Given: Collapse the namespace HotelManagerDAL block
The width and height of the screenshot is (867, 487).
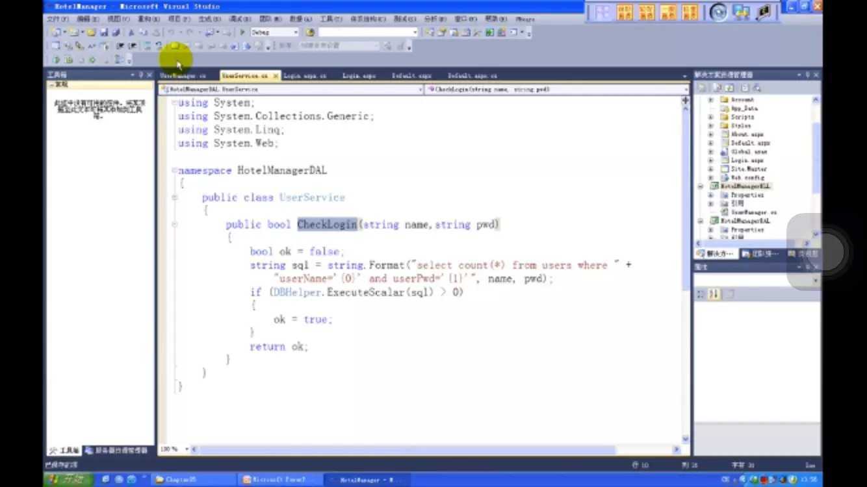Looking at the screenshot, I should [x=174, y=170].
